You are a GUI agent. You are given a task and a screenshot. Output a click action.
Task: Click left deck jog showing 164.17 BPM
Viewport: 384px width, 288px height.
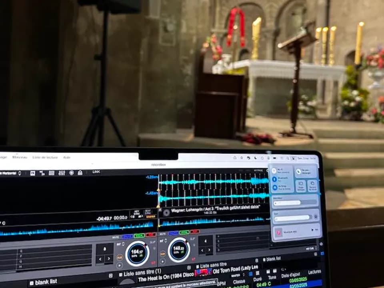point(137,254)
